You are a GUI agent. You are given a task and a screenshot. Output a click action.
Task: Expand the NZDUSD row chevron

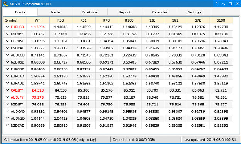coord(7,62)
